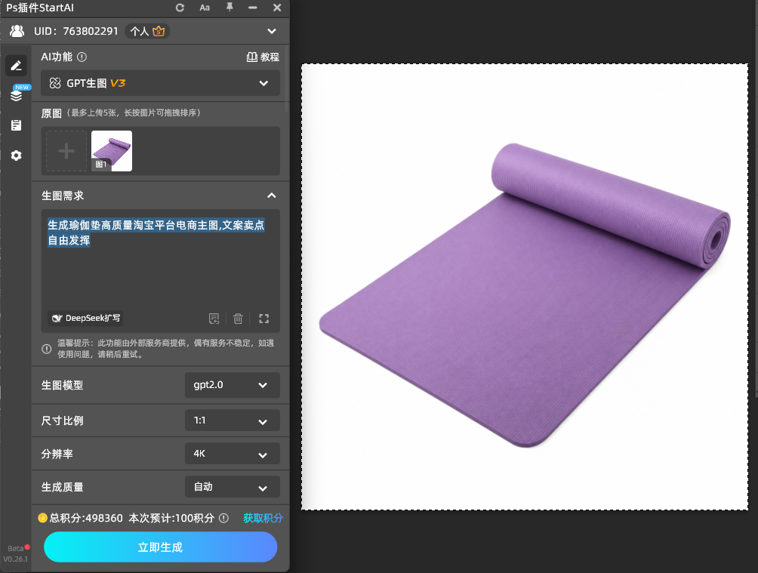Open the gpt2.0 model dropdown

(232, 385)
